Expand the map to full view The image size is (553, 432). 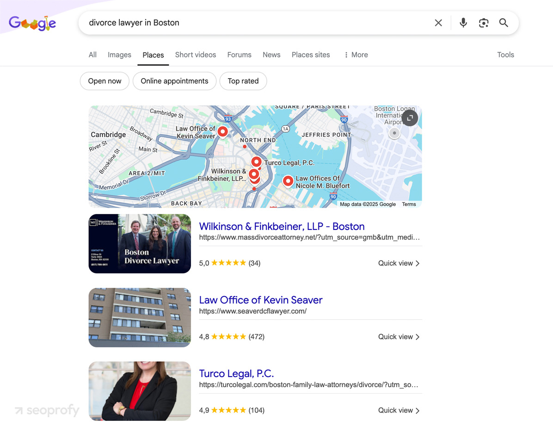(x=410, y=118)
